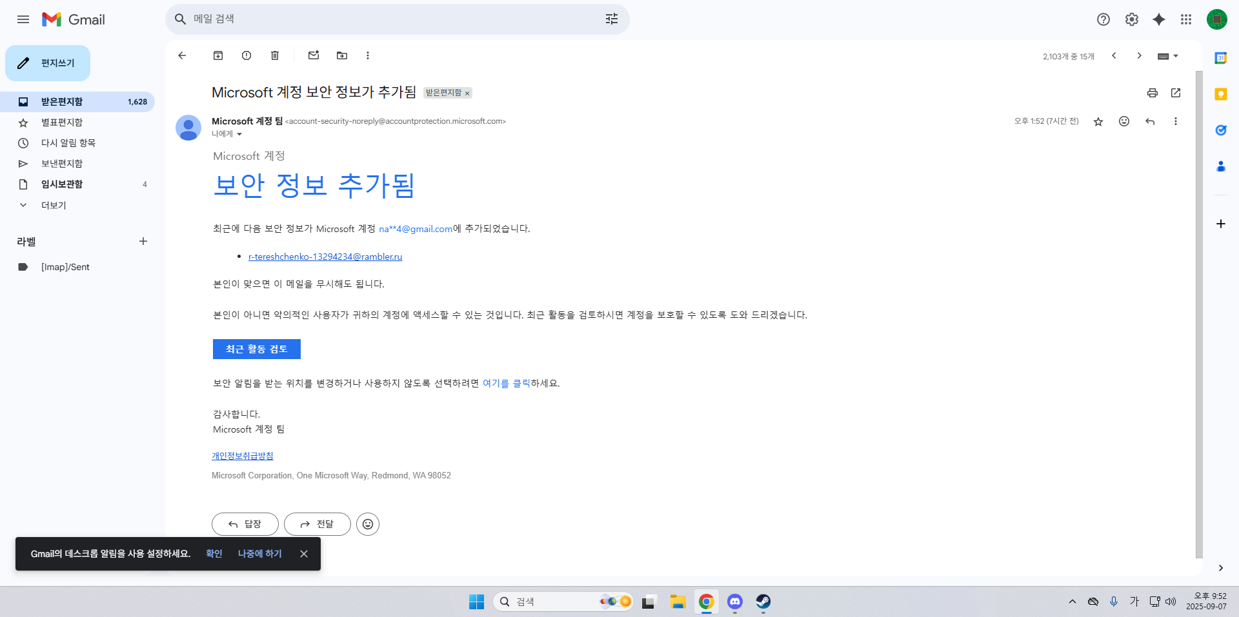Collapse the side panel chevron
Viewport: 1239px width, 617px height.
[x=1221, y=568]
